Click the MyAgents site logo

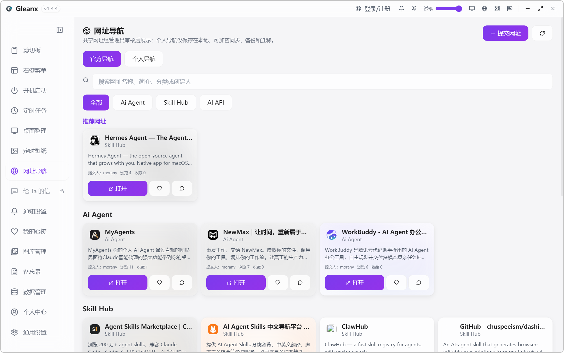(95, 235)
